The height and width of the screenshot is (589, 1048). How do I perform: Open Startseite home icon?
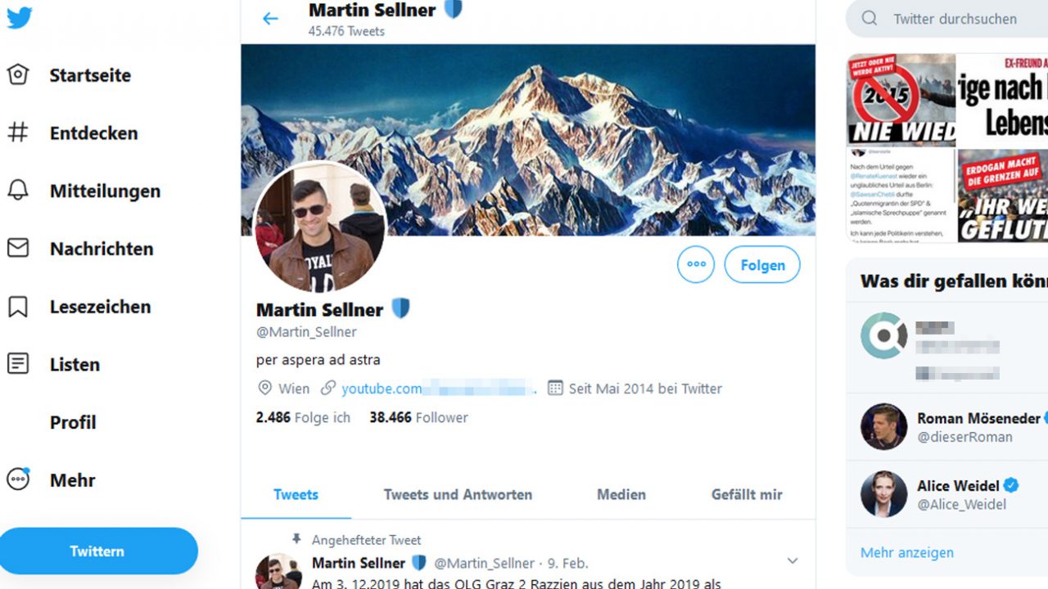coord(18,75)
